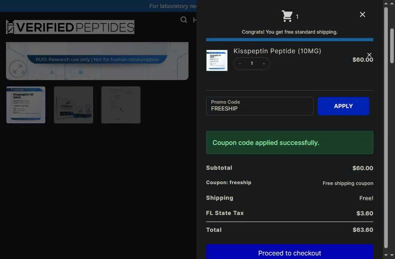Click the RUO research use only banner
The width and height of the screenshot is (395, 259).
pyautogui.click(x=97, y=59)
